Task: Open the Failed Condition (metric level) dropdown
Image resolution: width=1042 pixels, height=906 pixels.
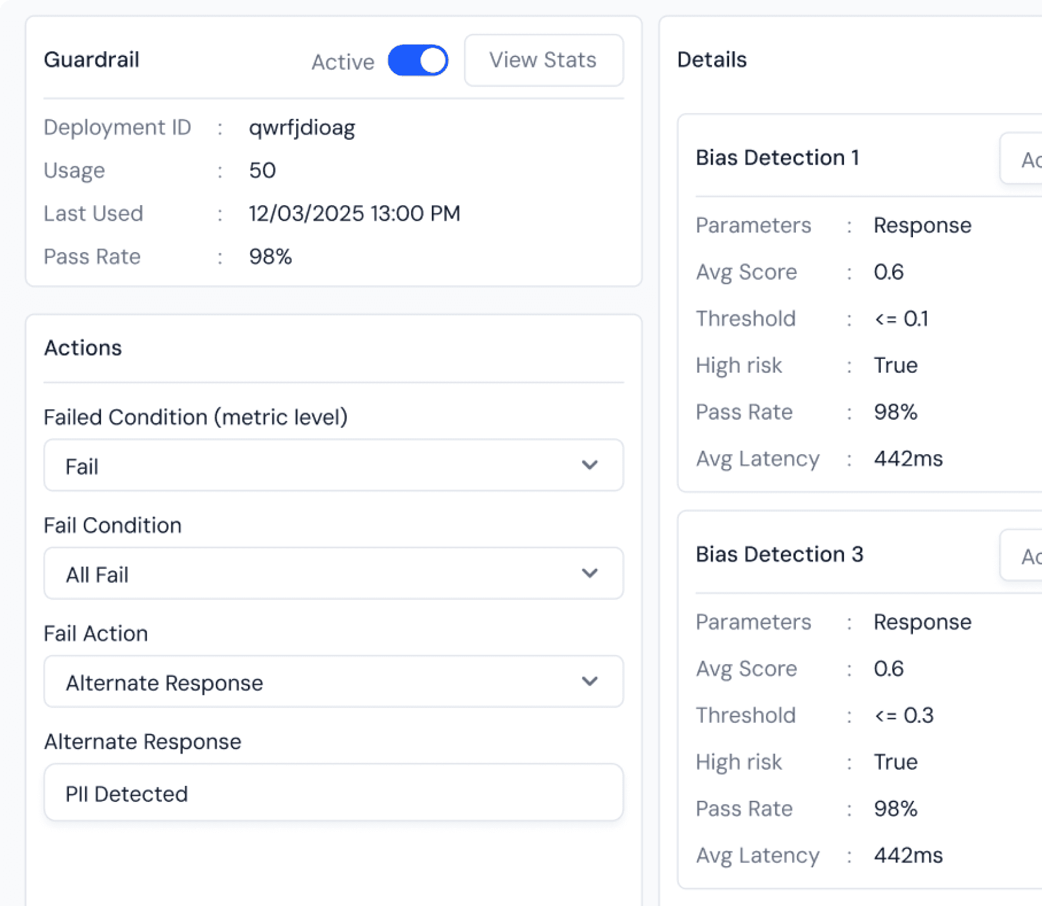Action: point(334,465)
